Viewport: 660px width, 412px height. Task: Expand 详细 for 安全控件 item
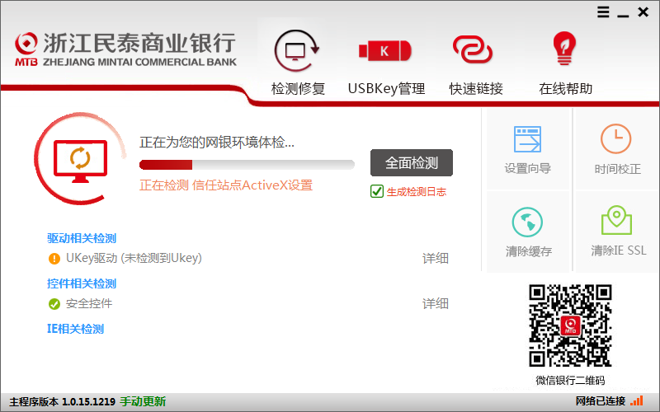(x=436, y=303)
